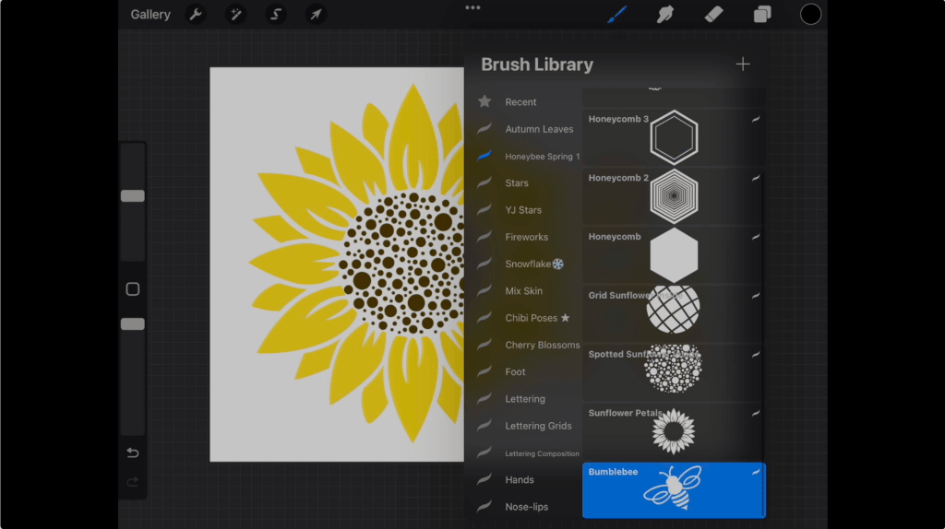Viewport: 945px width, 529px height.
Task: Open the Layers panel
Action: [762, 15]
